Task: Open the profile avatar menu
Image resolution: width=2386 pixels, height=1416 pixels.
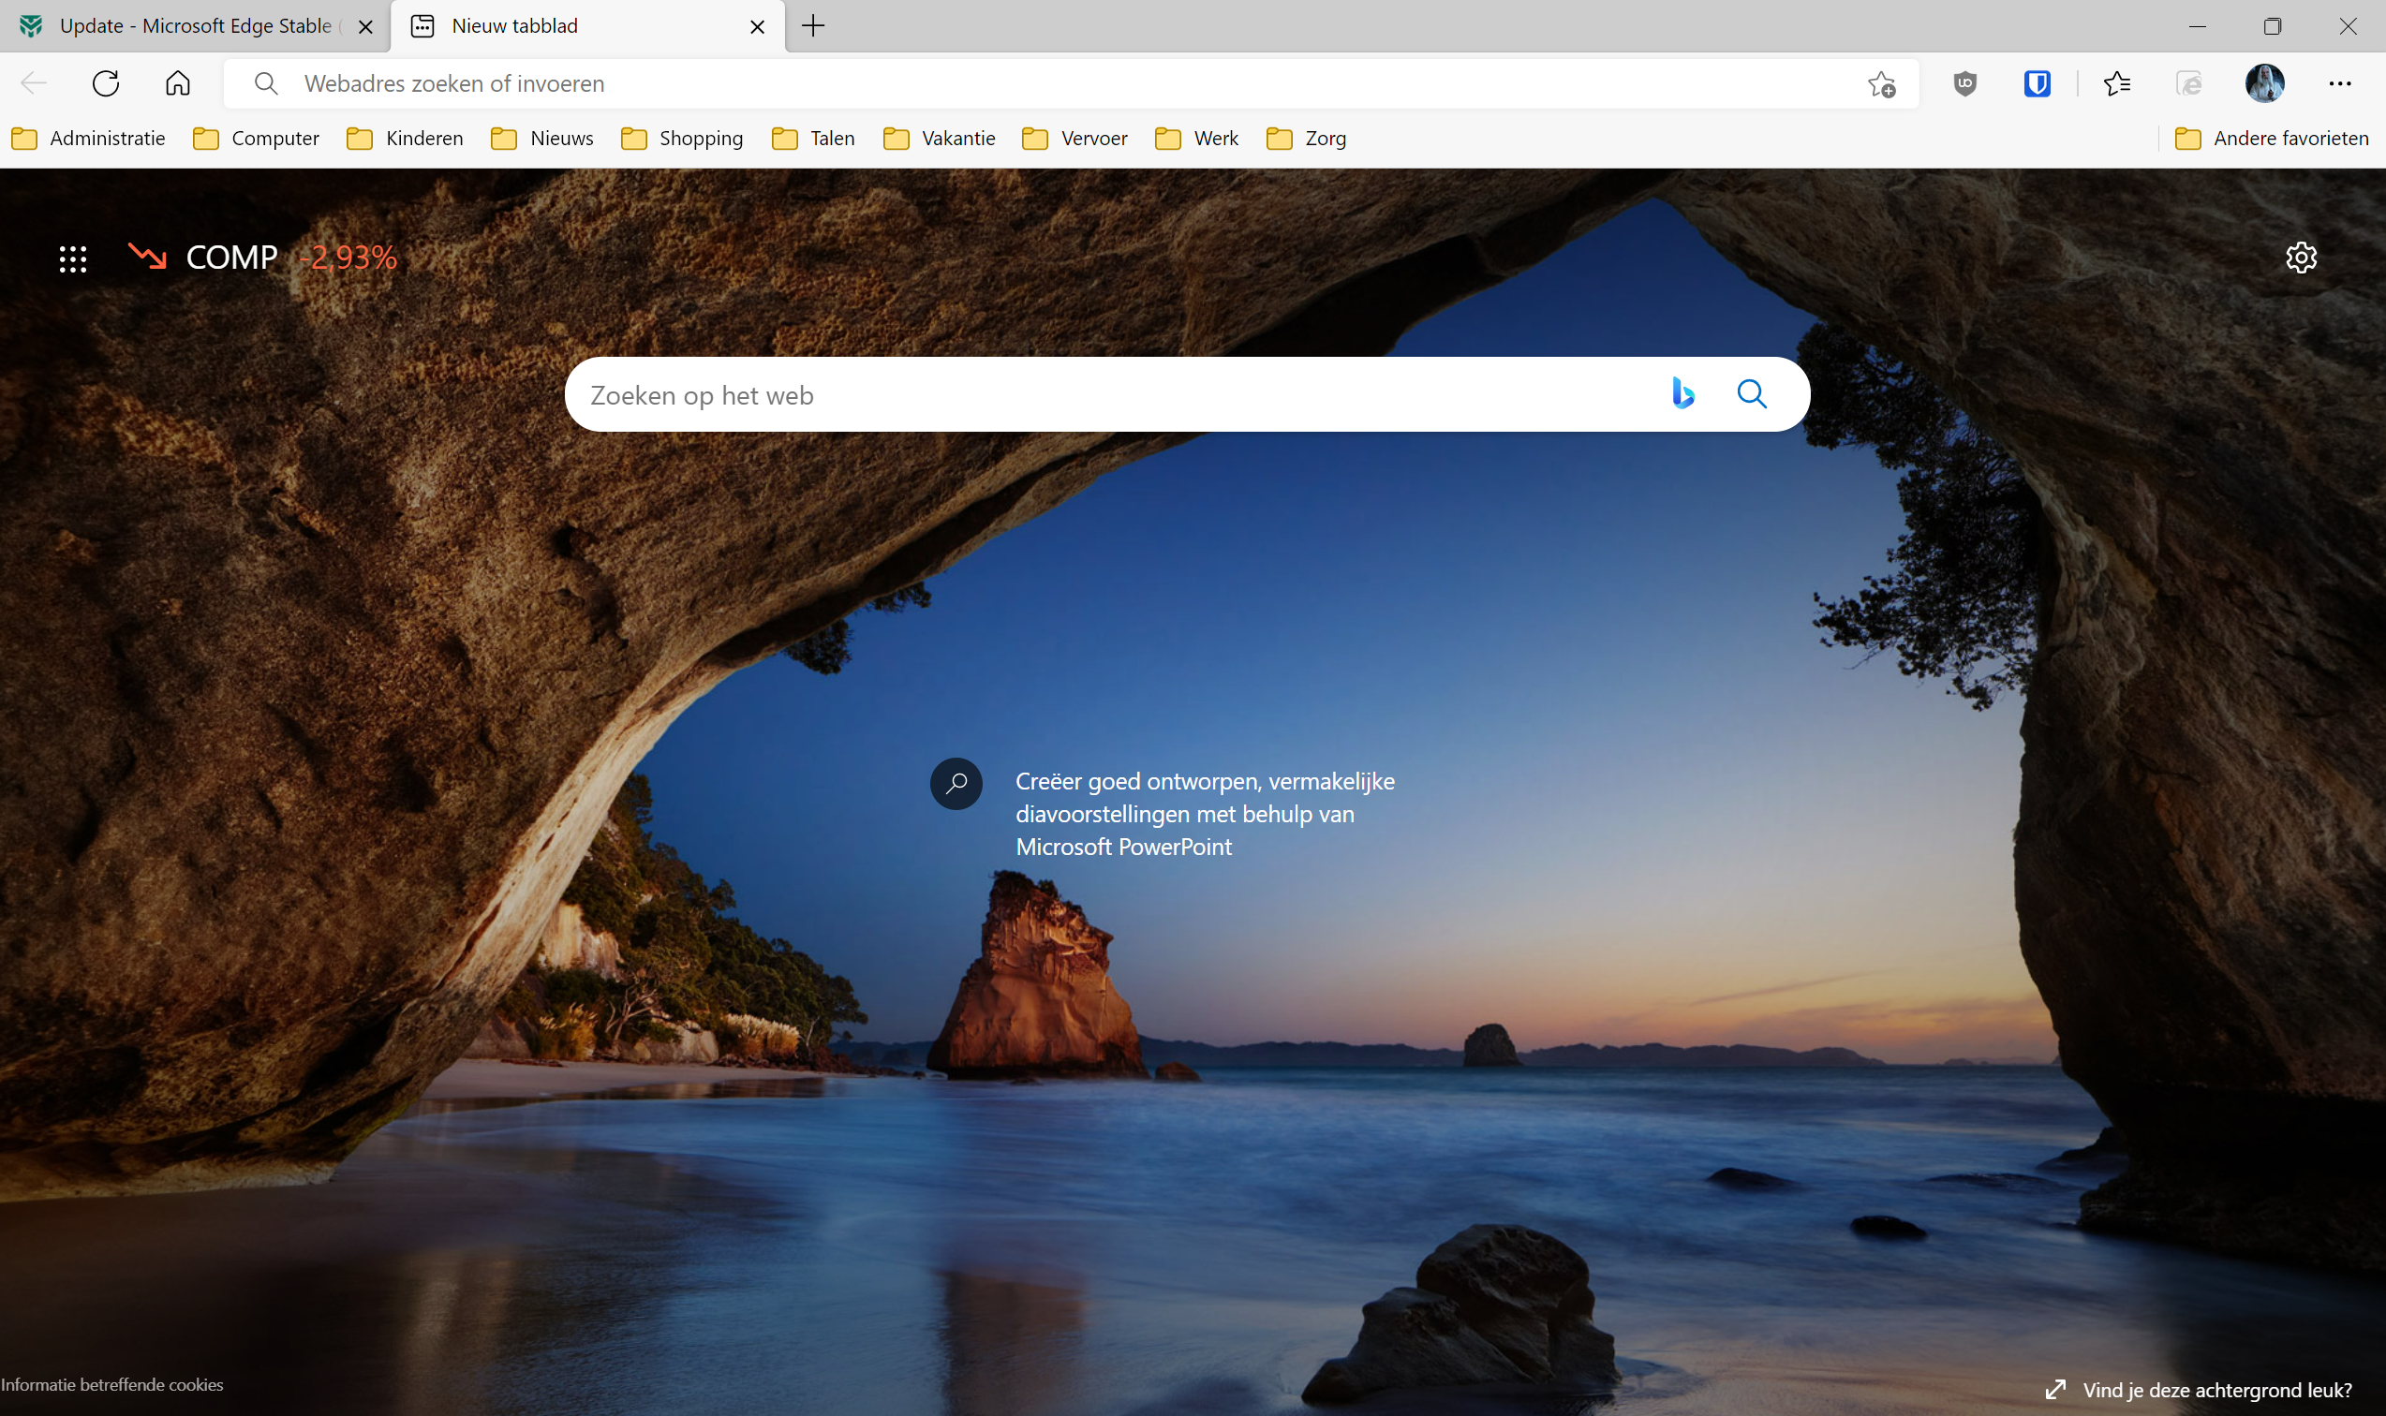Action: coord(2264,84)
